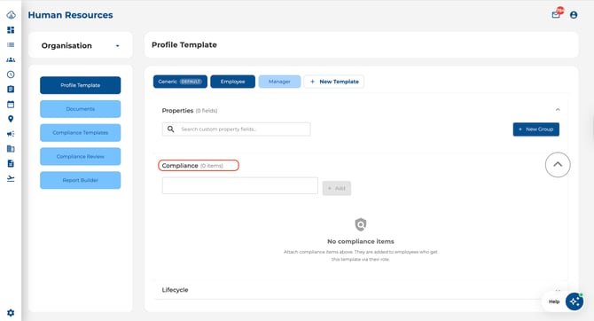Open Report Builder in the side menu

[x=81, y=180]
